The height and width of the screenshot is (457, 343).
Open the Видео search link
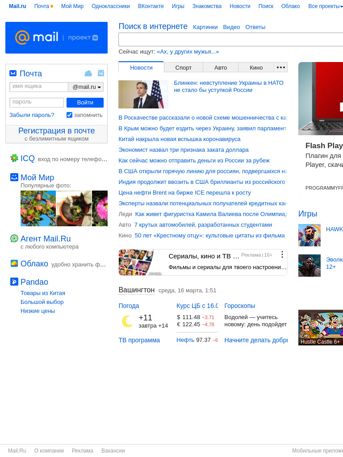[232, 27]
